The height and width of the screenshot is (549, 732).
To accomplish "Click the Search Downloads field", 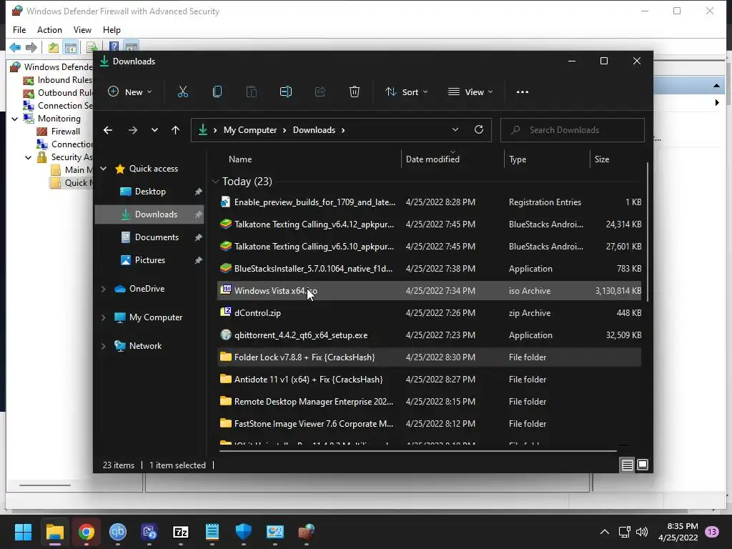I will click(x=573, y=130).
